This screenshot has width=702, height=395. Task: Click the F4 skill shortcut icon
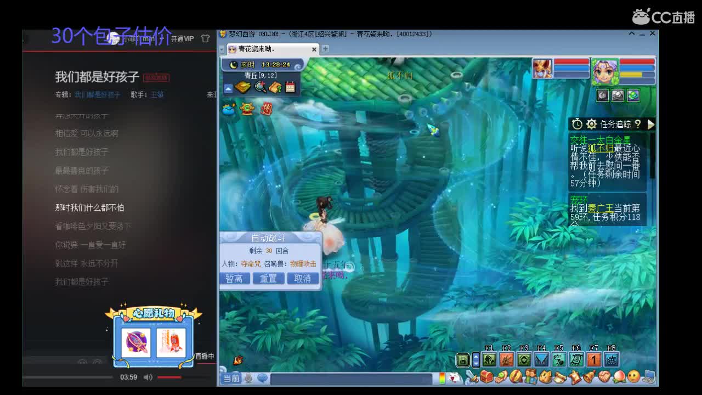pyautogui.click(x=541, y=360)
